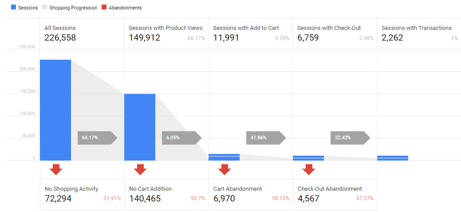Click the gray Shopping Progression legend swatch

(44, 8)
